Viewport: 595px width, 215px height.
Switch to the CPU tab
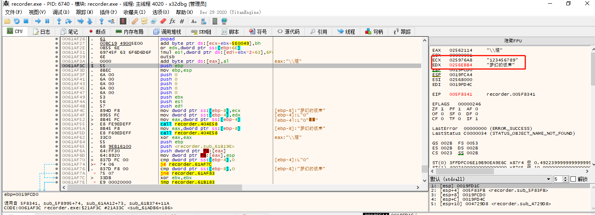[x=15, y=31]
